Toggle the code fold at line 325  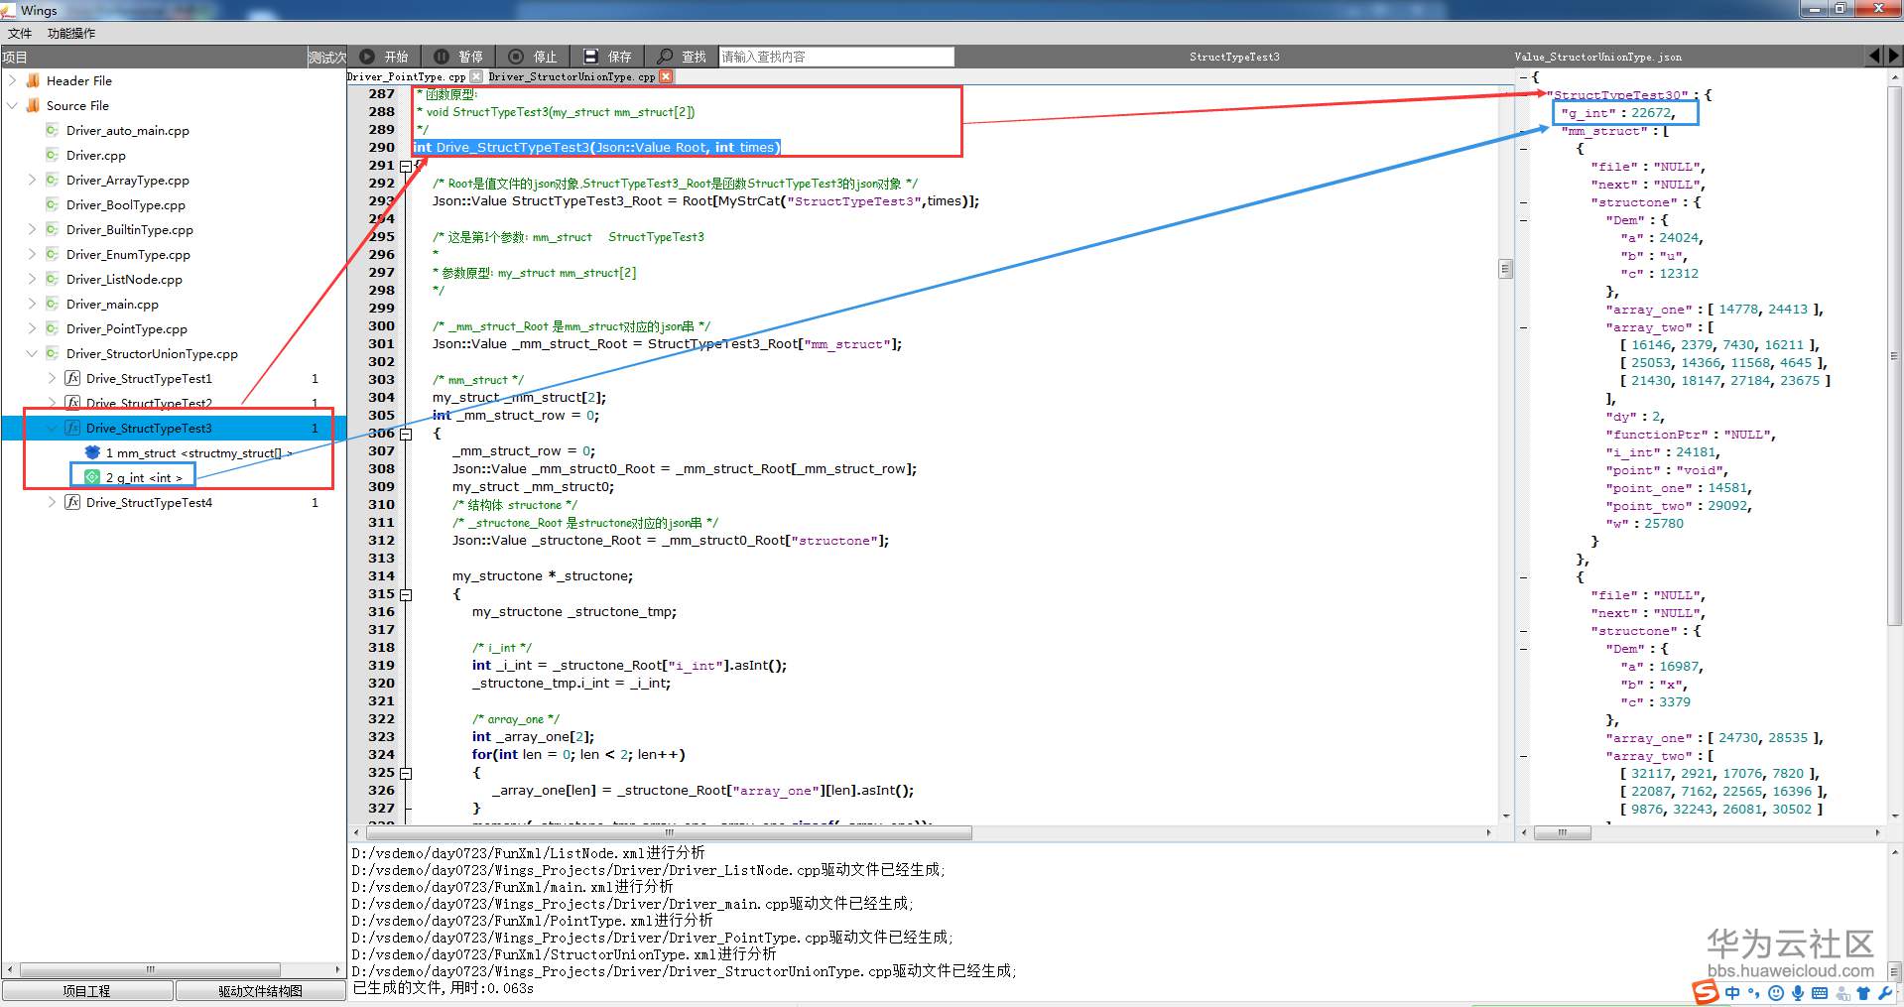click(406, 773)
